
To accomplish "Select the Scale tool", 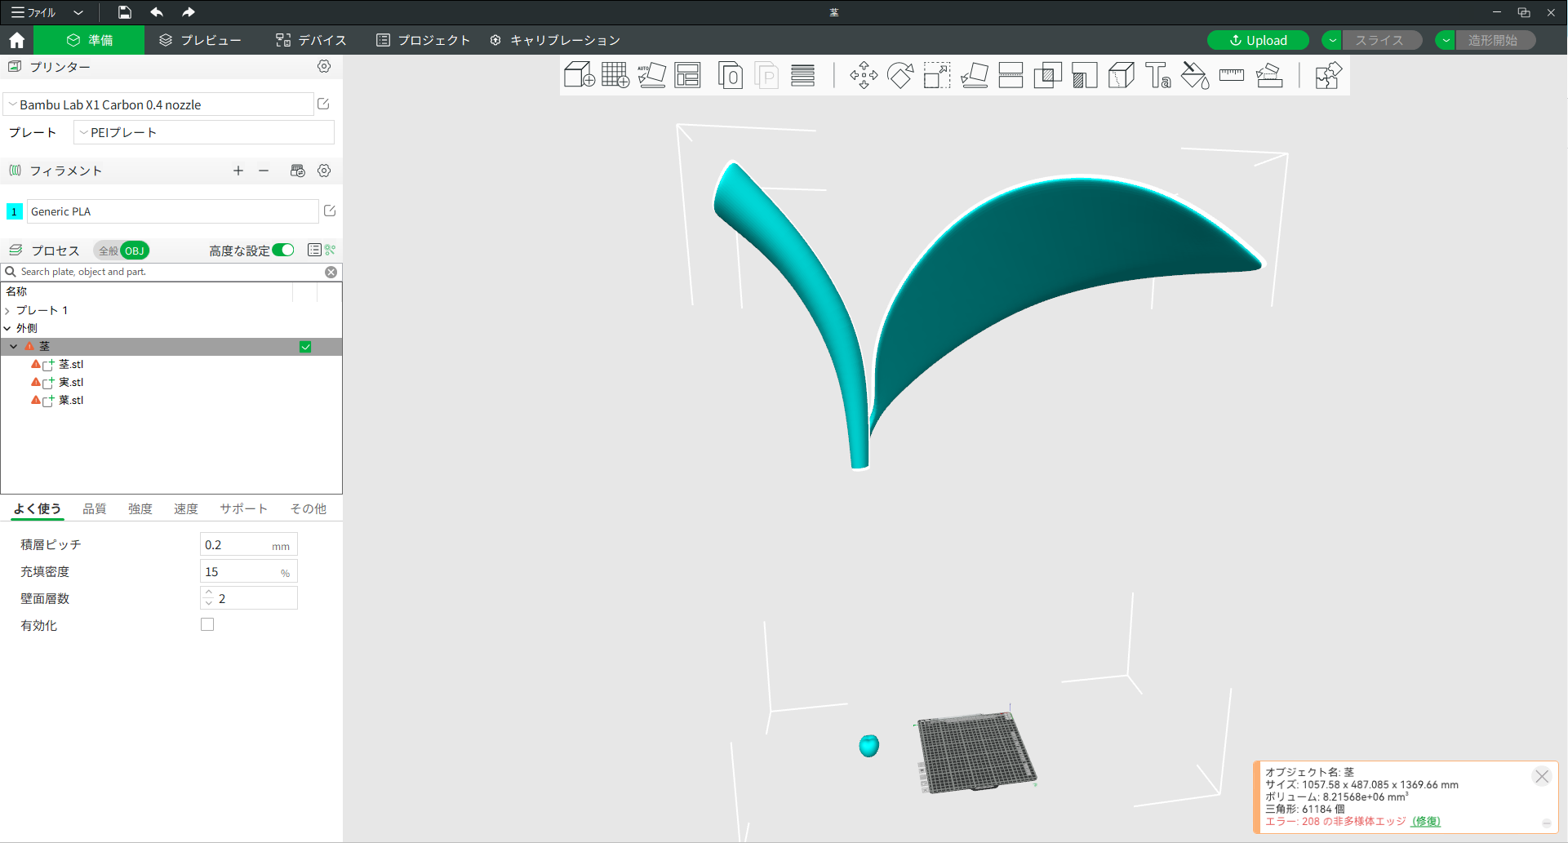I will click(x=937, y=76).
